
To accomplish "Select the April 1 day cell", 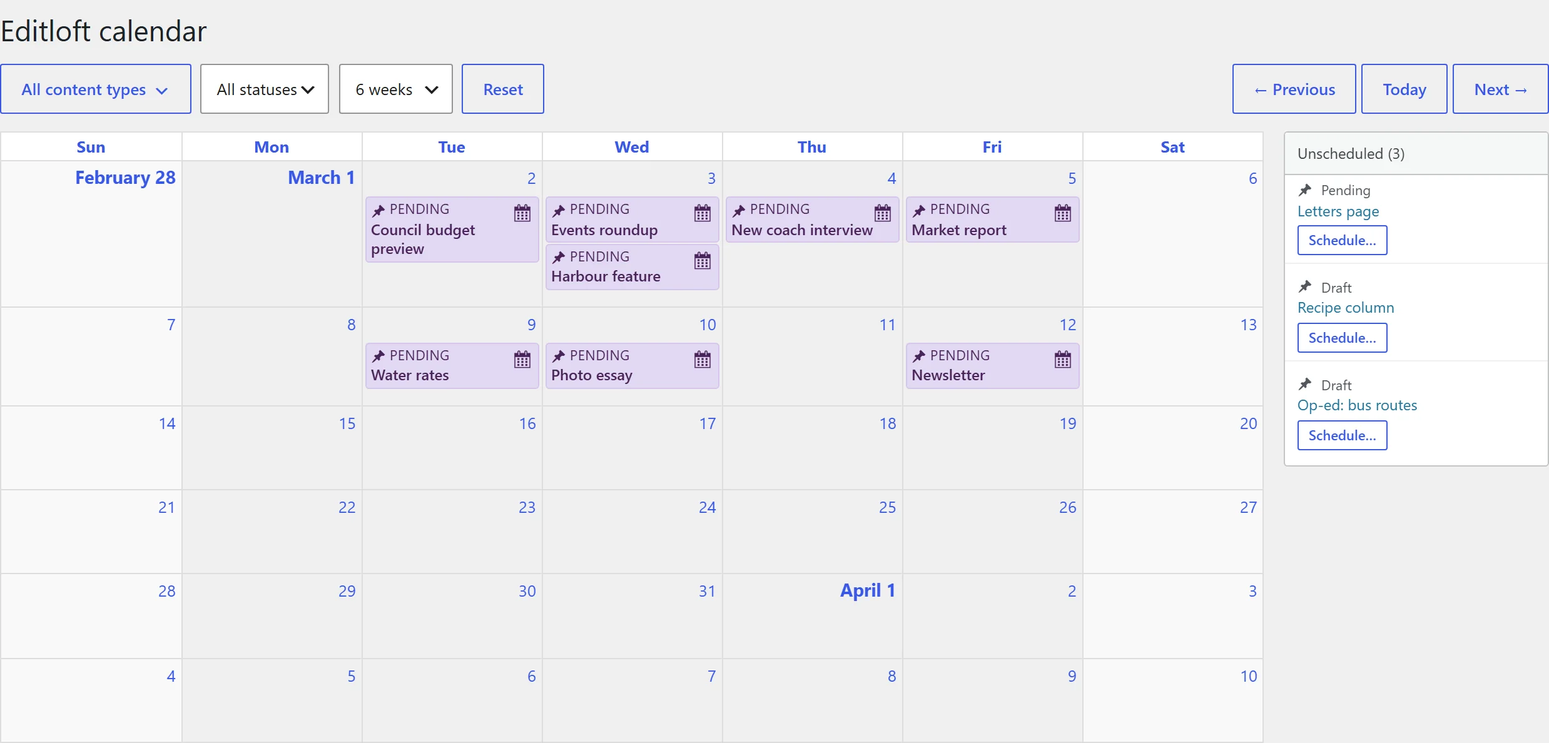I will pyautogui.click(x=813, y=616).
